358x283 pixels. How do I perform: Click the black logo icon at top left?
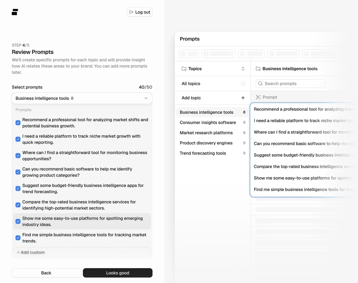click(x=15, y=12)
